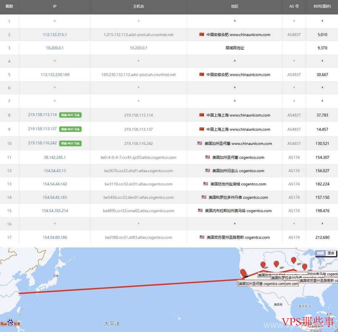
Task: Click the Baidu map logo
Action: pyautogui.click(x=10, y=323)
